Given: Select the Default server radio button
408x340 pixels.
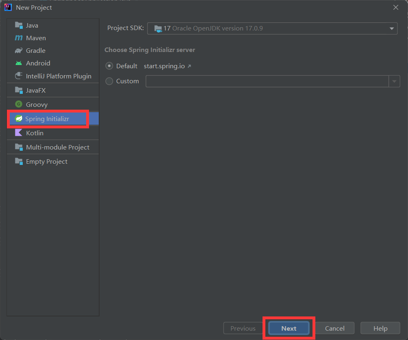Looking at the screenshot, I should [x=109, y=66].
